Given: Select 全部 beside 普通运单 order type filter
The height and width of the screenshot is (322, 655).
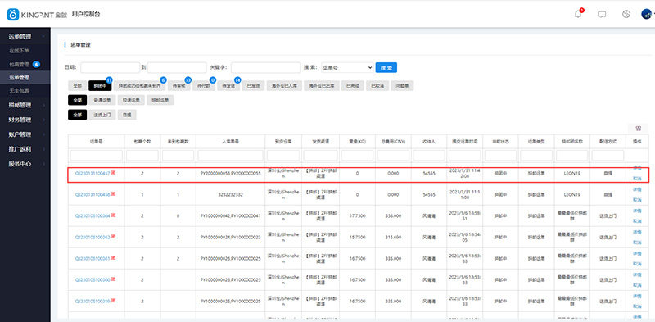Looking at the screenshot, I should click(77, 100).
